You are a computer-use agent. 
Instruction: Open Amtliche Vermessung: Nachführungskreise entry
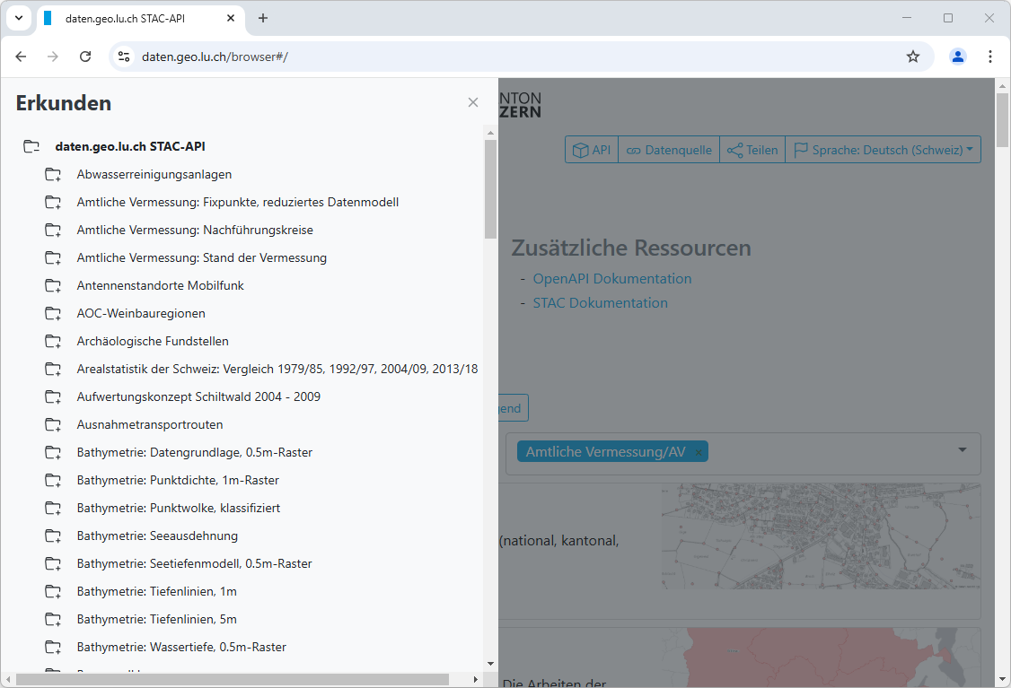195,231
